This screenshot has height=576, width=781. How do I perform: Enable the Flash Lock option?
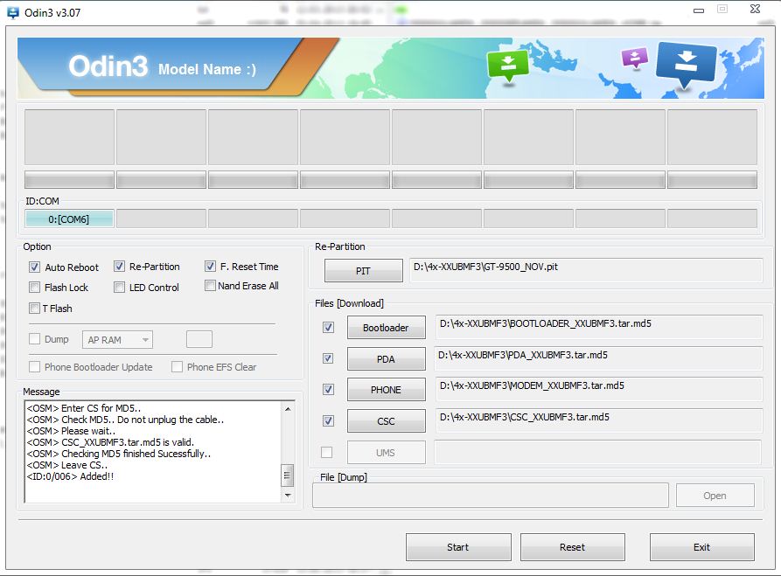[x=34, y=288]
